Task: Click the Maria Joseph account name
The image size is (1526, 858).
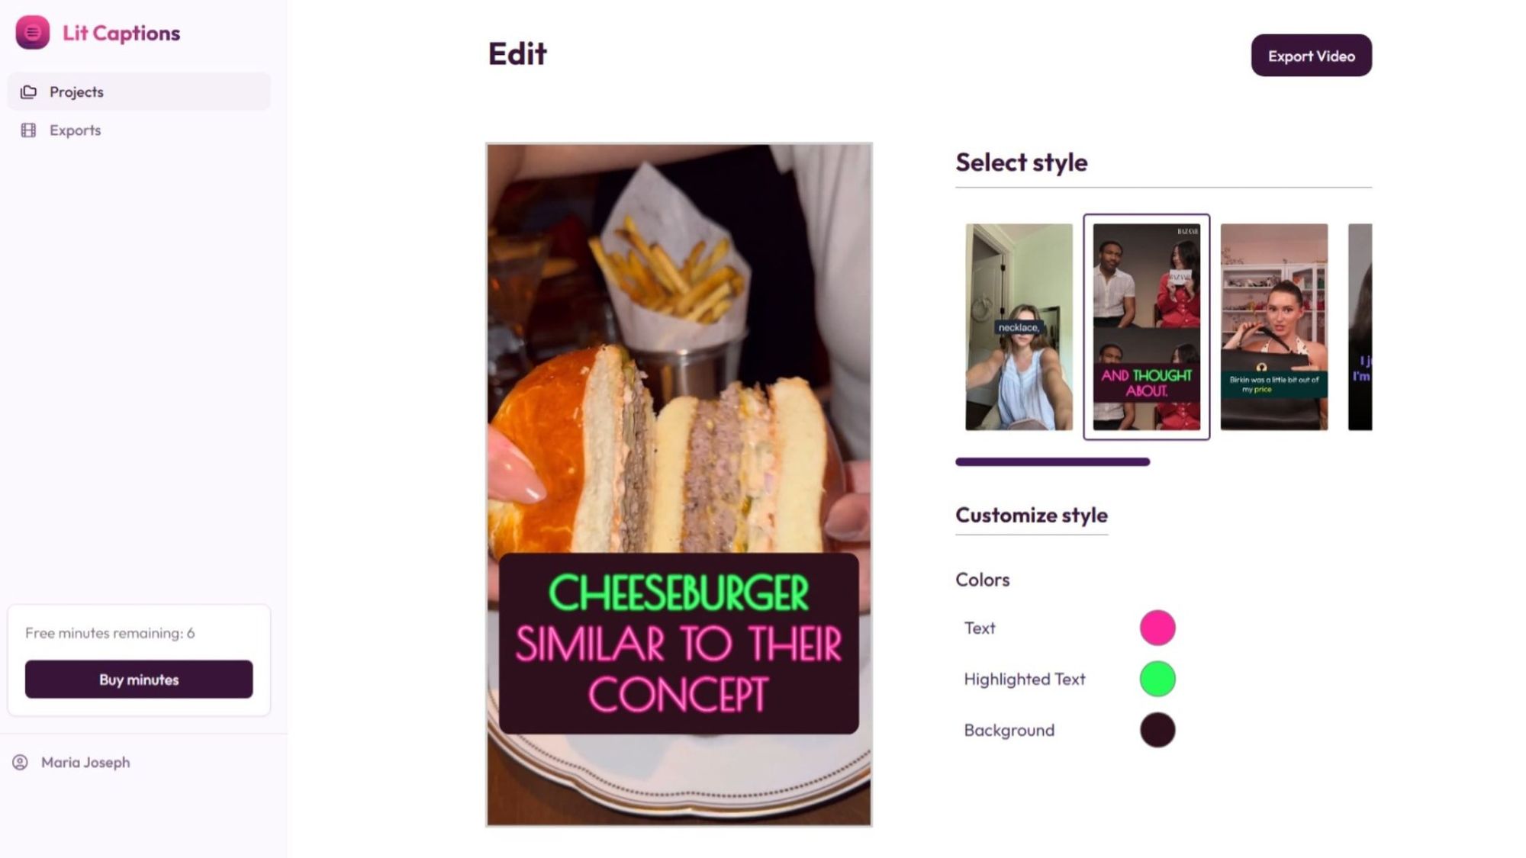Action: (x=85, y=762)
